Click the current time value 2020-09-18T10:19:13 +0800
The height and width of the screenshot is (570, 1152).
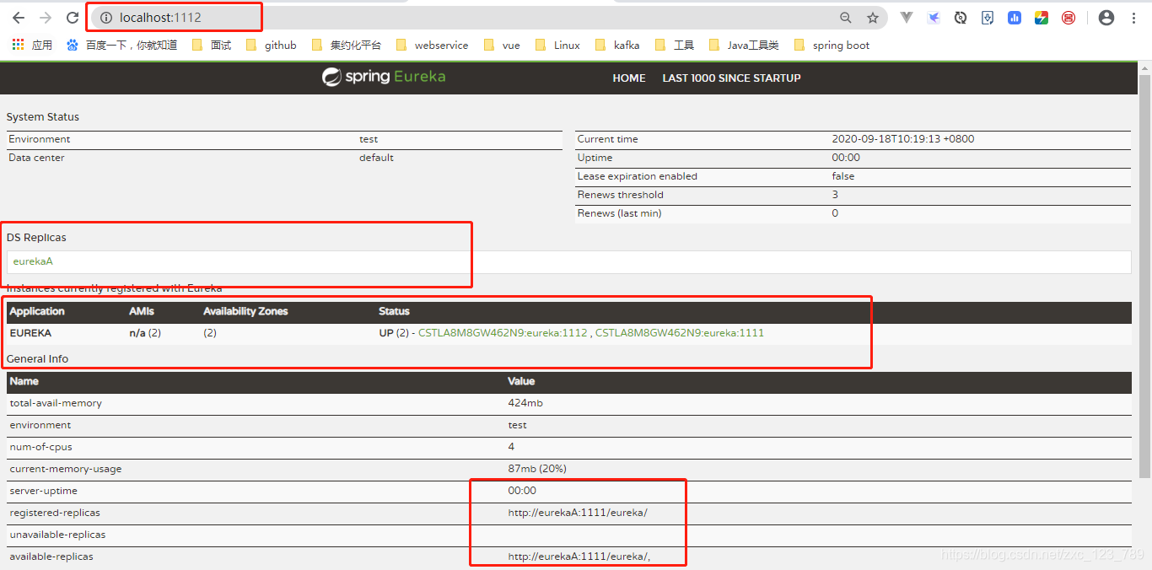click(903, 139)
